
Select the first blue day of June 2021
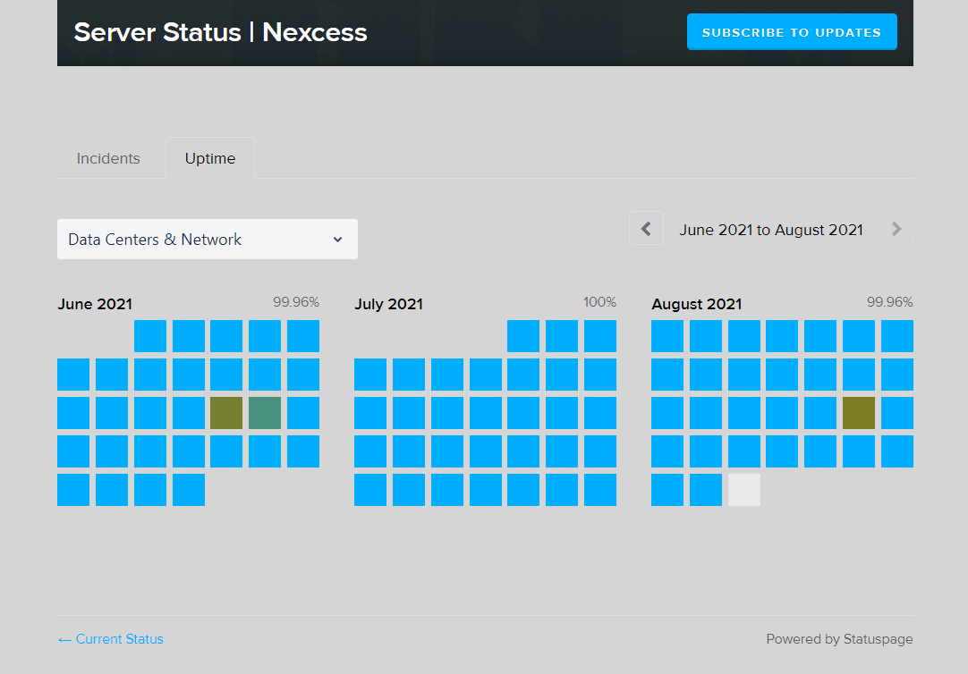pyautogui.click(x=150, y=336)
